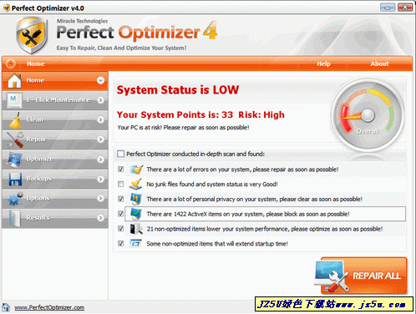Click the ActiveX items monitor icon
Screen dimensions: 416x314
click(x=136, y=214)
